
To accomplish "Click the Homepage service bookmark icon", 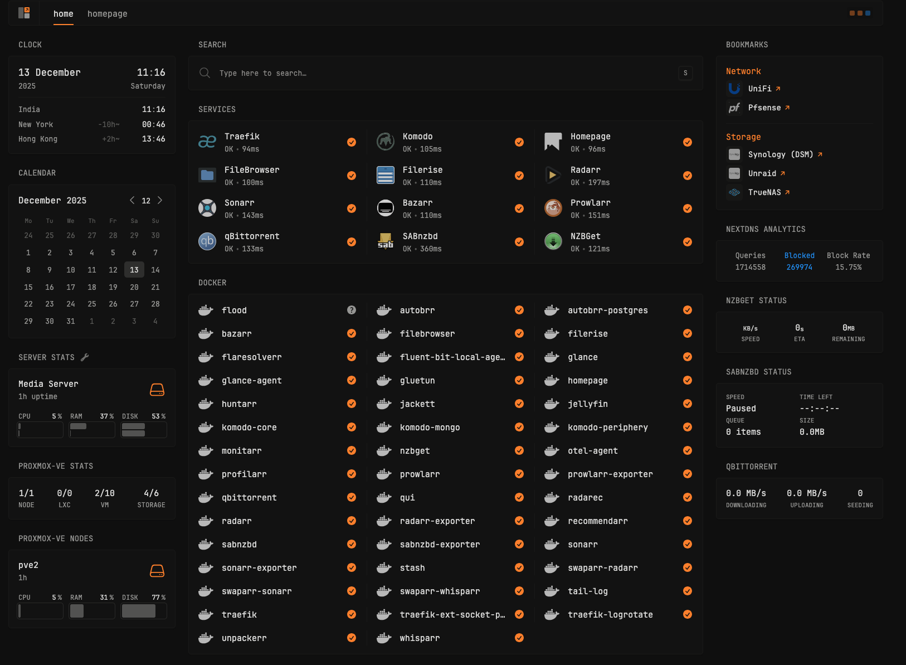I will click(553, 142).
